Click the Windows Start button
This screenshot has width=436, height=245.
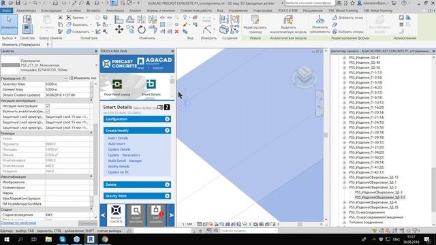coord(6,239)
